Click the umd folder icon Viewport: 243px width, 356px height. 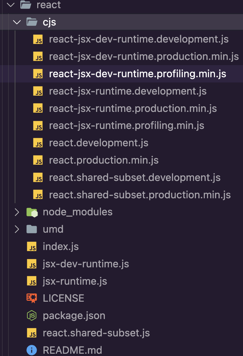[32, 229]
